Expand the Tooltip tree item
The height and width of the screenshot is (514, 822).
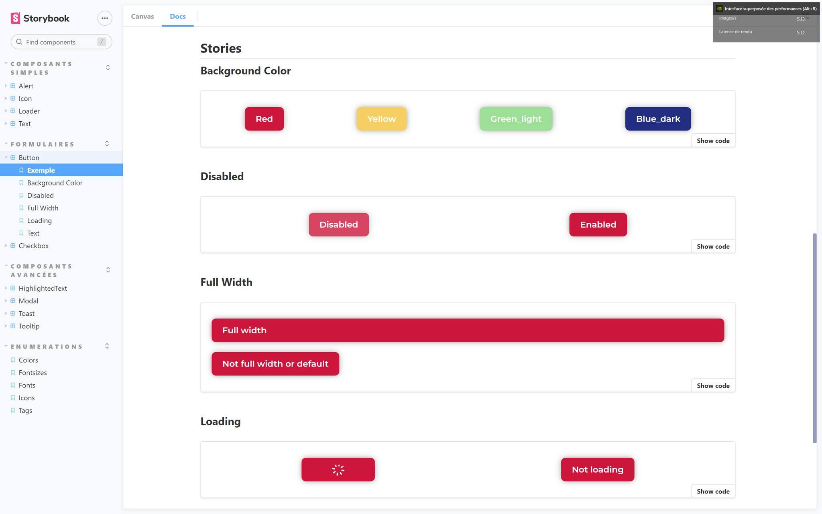click(6, 326)
